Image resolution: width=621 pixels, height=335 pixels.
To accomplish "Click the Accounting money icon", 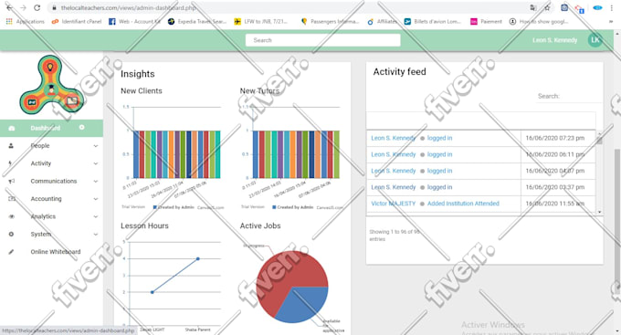I will click(12, 198).
